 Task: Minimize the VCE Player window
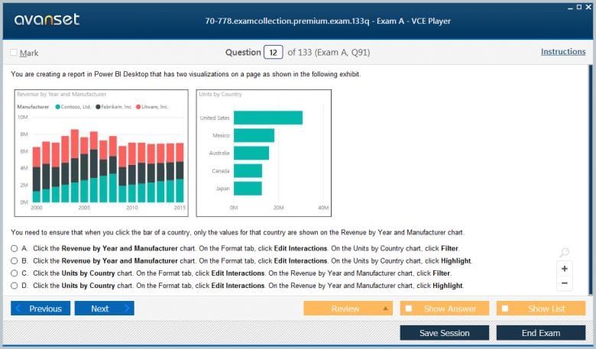tap(570, 8)
